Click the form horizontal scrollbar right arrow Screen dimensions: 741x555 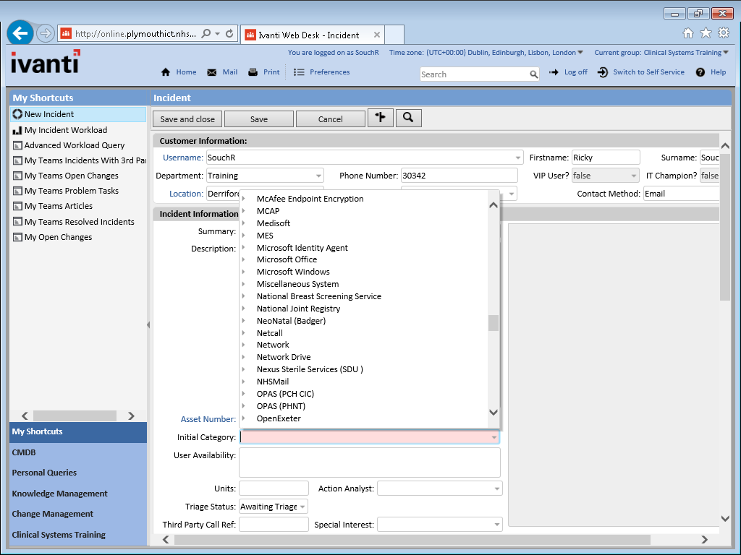click(x=705, y=539)
